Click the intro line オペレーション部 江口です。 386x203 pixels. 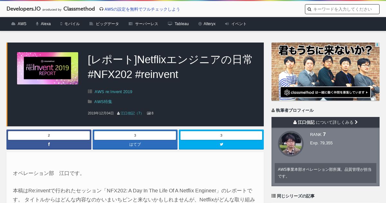point(49,173)
